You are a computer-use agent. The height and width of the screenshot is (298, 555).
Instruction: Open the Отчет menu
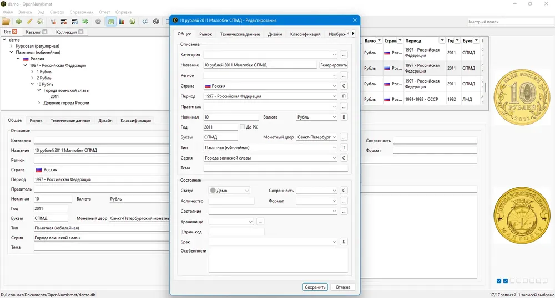104,12
